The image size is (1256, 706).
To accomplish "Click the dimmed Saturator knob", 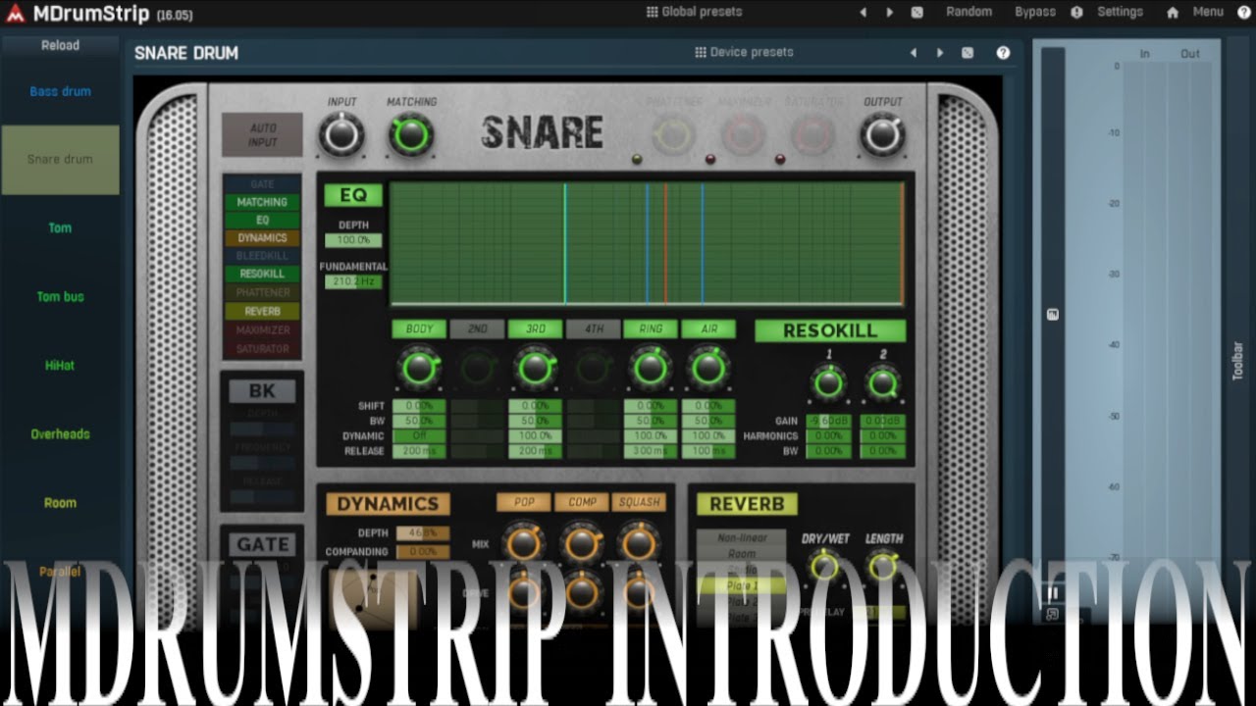I will (812, 134).
